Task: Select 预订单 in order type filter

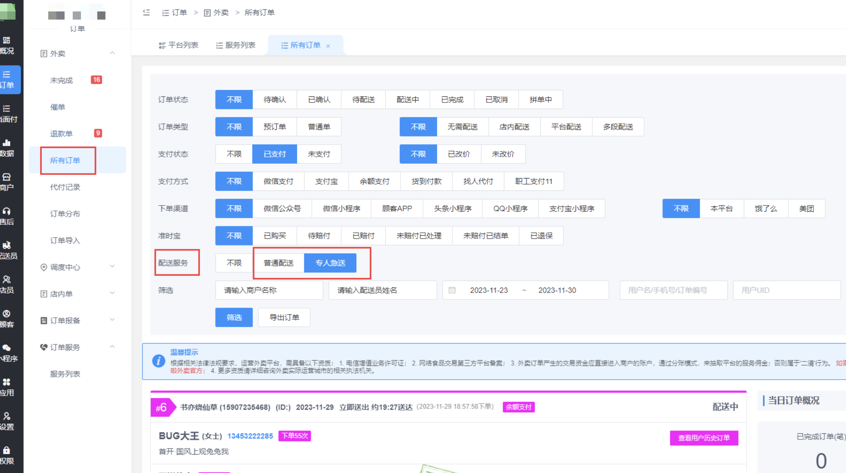Action: click(275, 127)
